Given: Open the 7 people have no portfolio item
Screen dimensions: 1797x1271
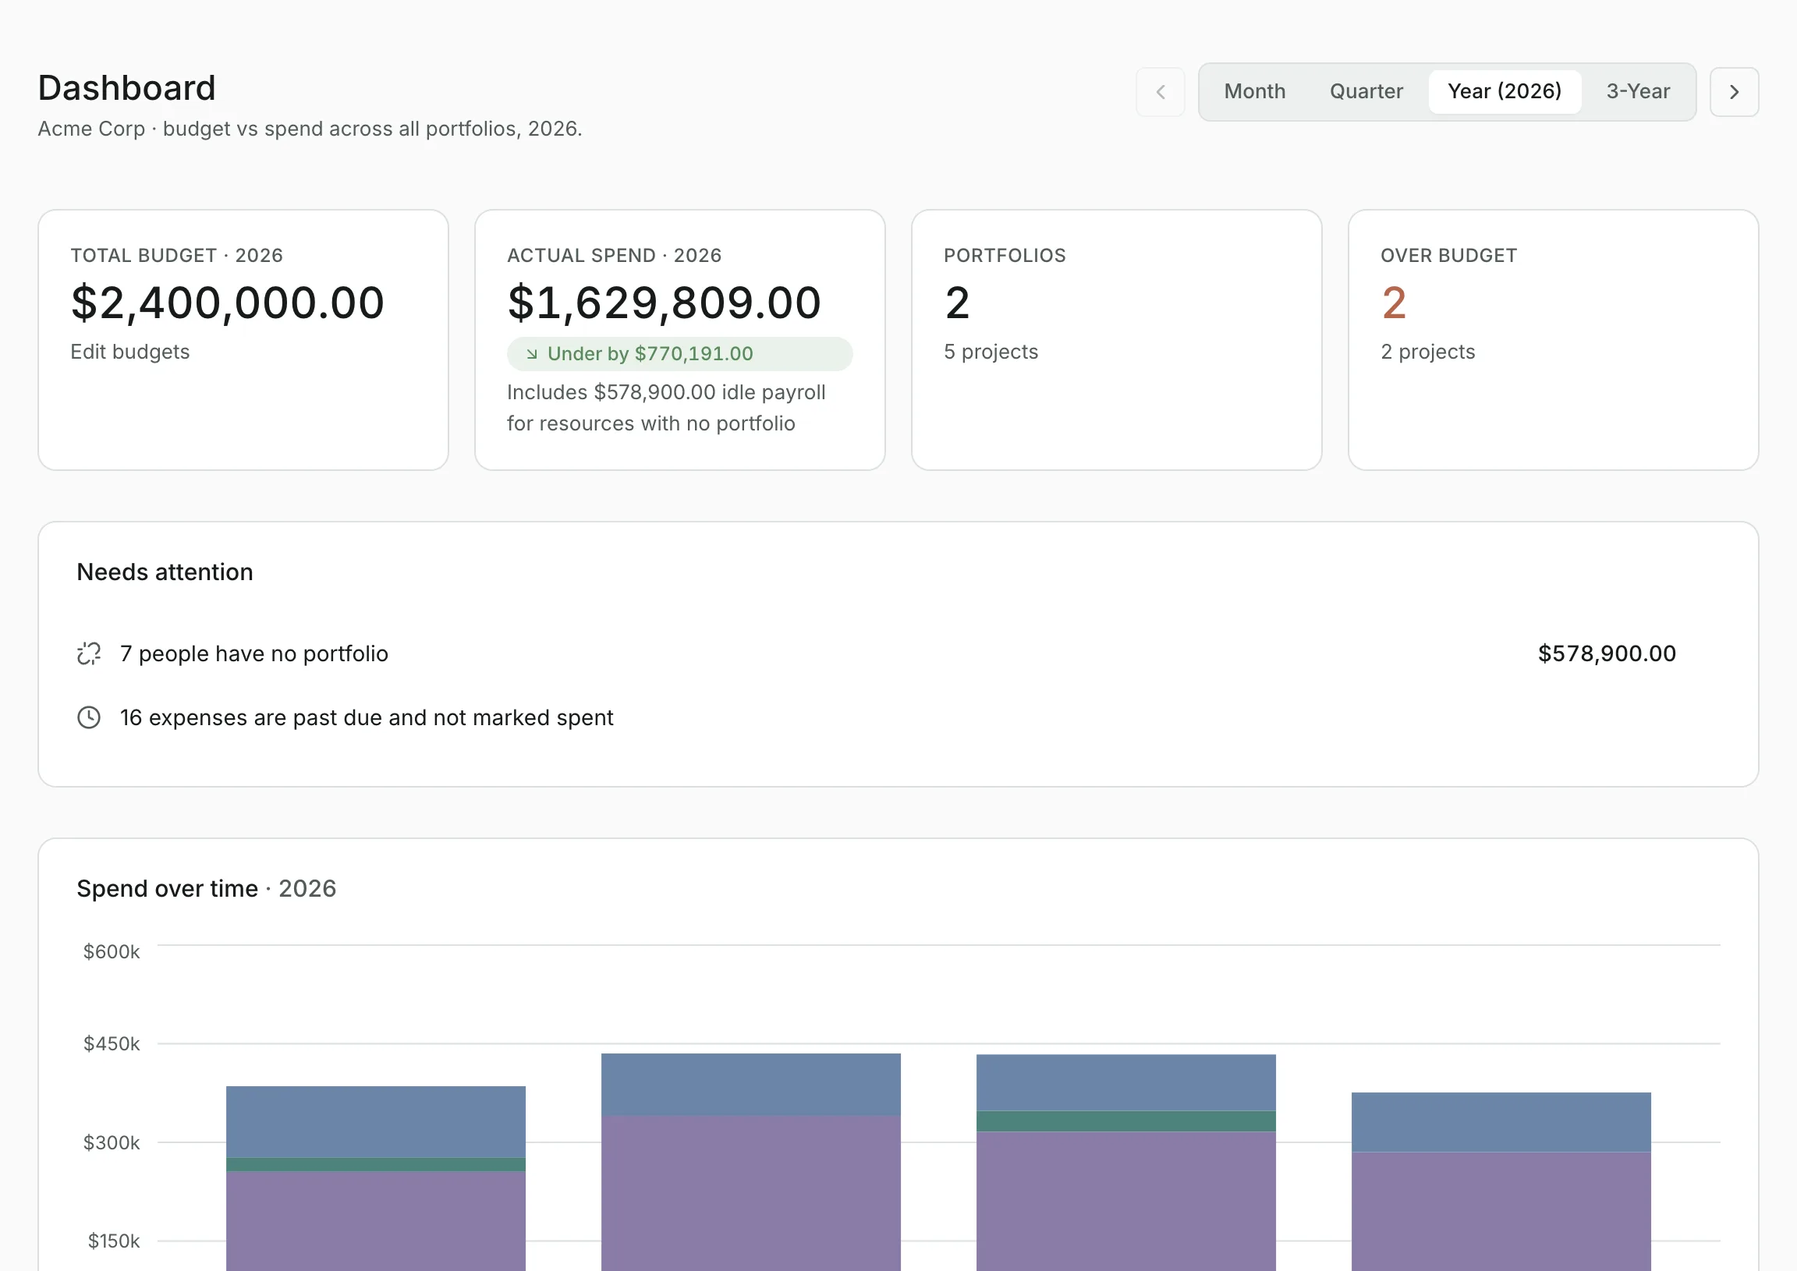Looking at the screenshot, I should (x=898, y=653).
